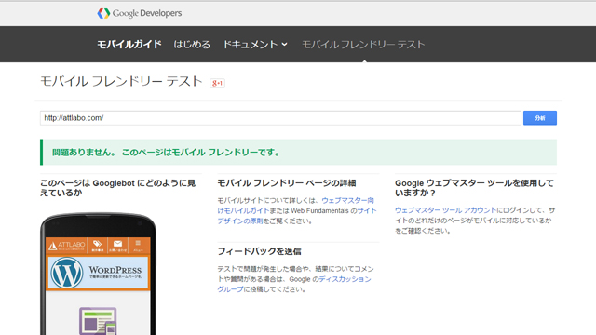
Task: Expand the ドキュメント dropdown menu
Action: click(255, 45)
